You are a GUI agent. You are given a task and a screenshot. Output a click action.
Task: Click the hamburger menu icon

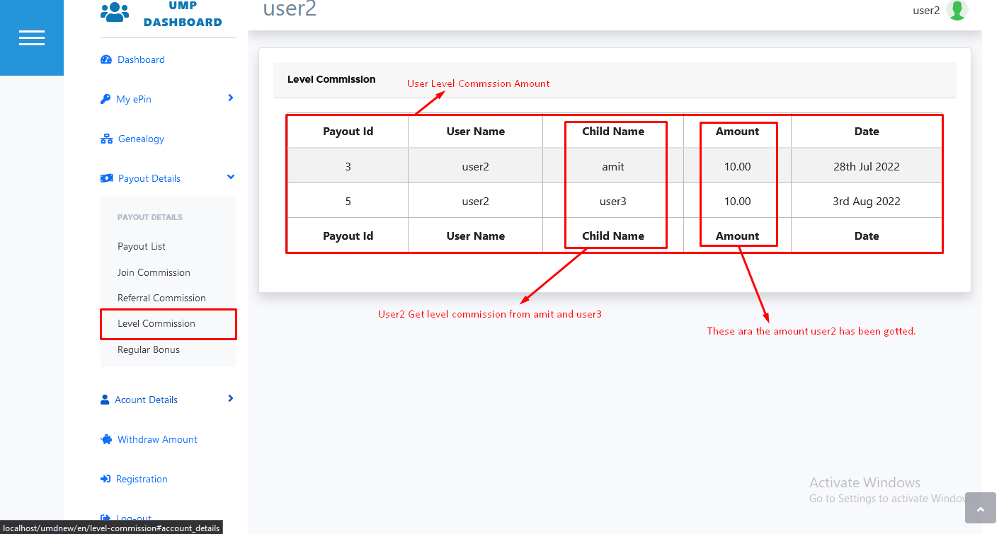32,38
